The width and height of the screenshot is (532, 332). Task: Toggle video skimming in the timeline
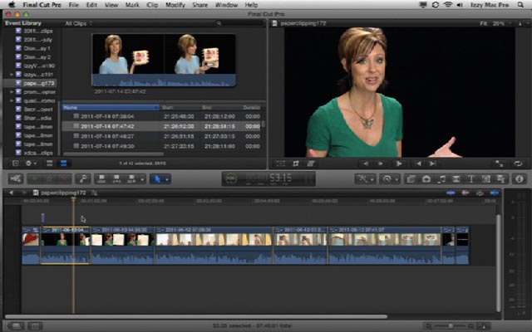pos(451,193)
